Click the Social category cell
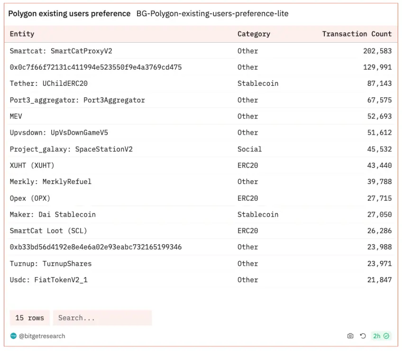The image size is (402, 351). point(249,149)
